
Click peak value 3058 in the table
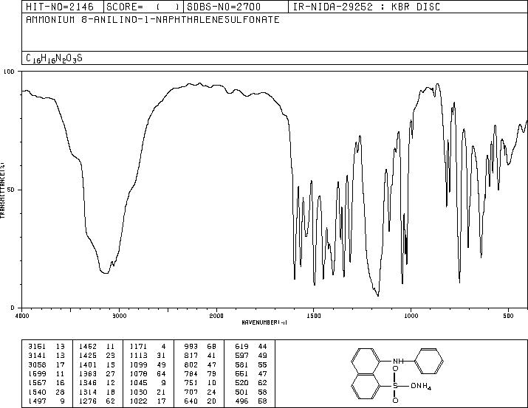[x=37, y=364]
